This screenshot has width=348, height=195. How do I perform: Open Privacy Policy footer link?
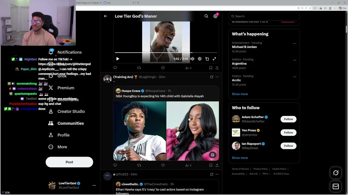(260, 169)
